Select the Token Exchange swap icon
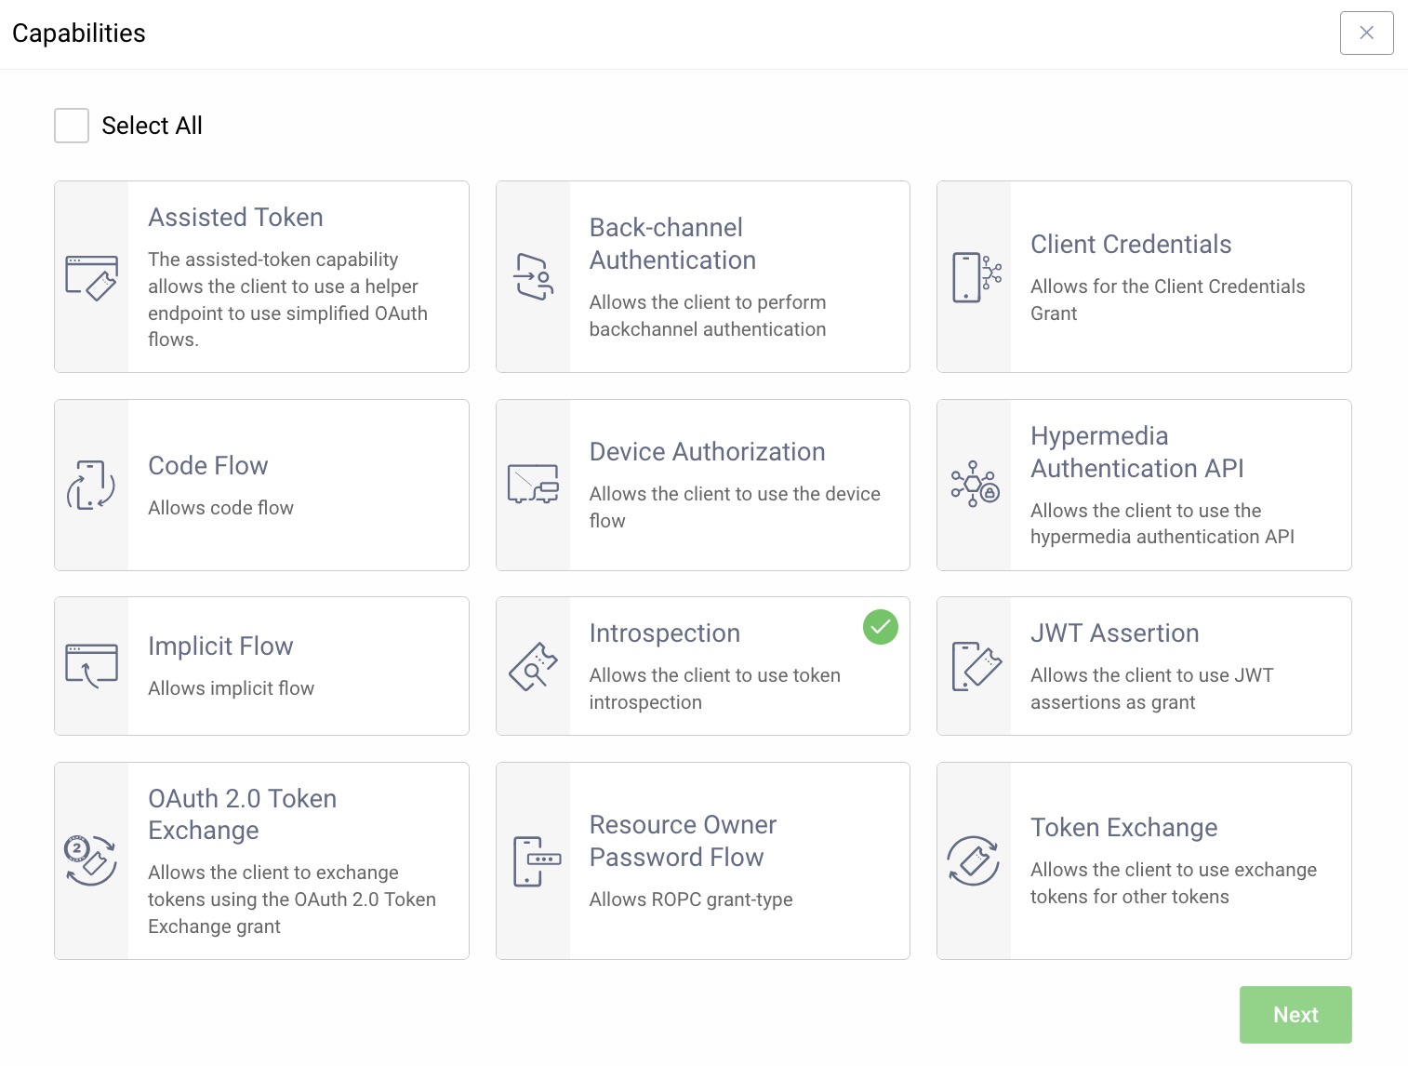 [x=974, y=860]
